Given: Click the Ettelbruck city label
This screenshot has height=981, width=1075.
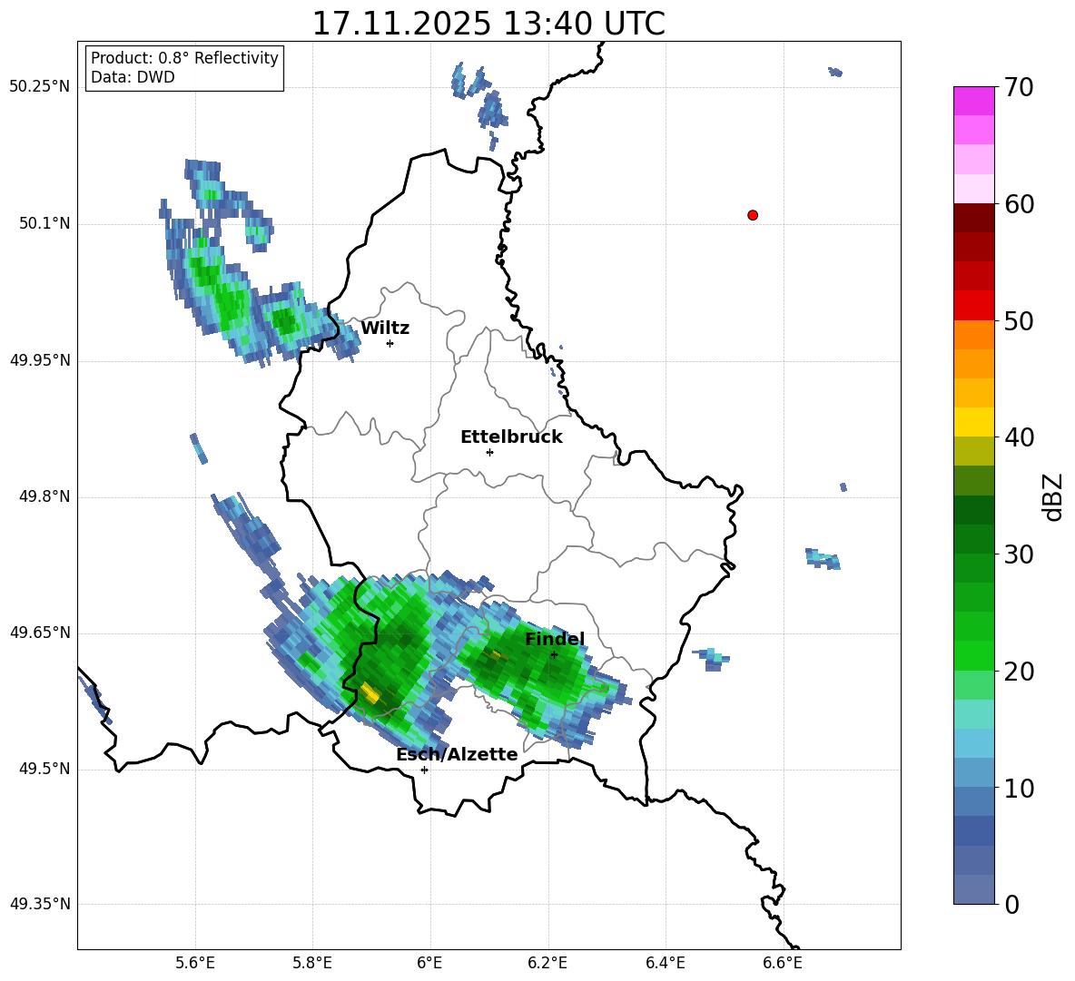Looking at the screenshot, I should (x=511, y=437).
